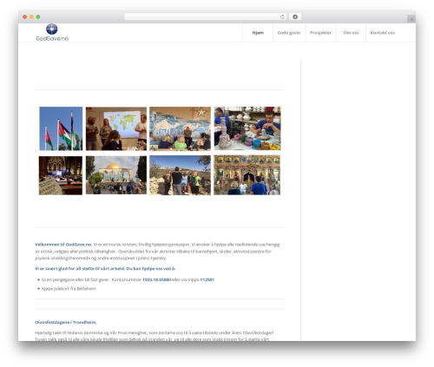The height and width of the screenshot is (367, 434).
Task: Click the red close window button
Action: pyautogui.click(x=25, y=16)
